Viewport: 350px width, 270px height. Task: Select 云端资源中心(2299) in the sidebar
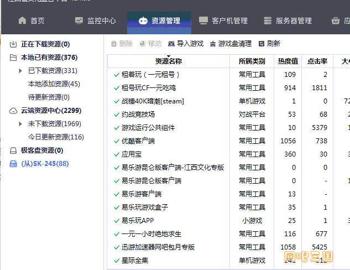(x=51, y=111)
